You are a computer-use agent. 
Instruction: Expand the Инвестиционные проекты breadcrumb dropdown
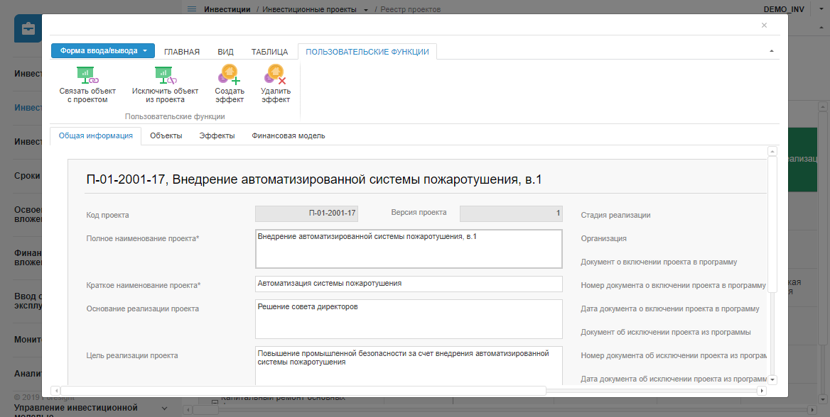366,10
